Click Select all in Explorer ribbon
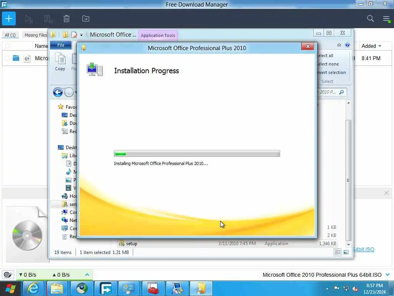Image resolution: width=394 pixels, height=296 pixels. 326,55
